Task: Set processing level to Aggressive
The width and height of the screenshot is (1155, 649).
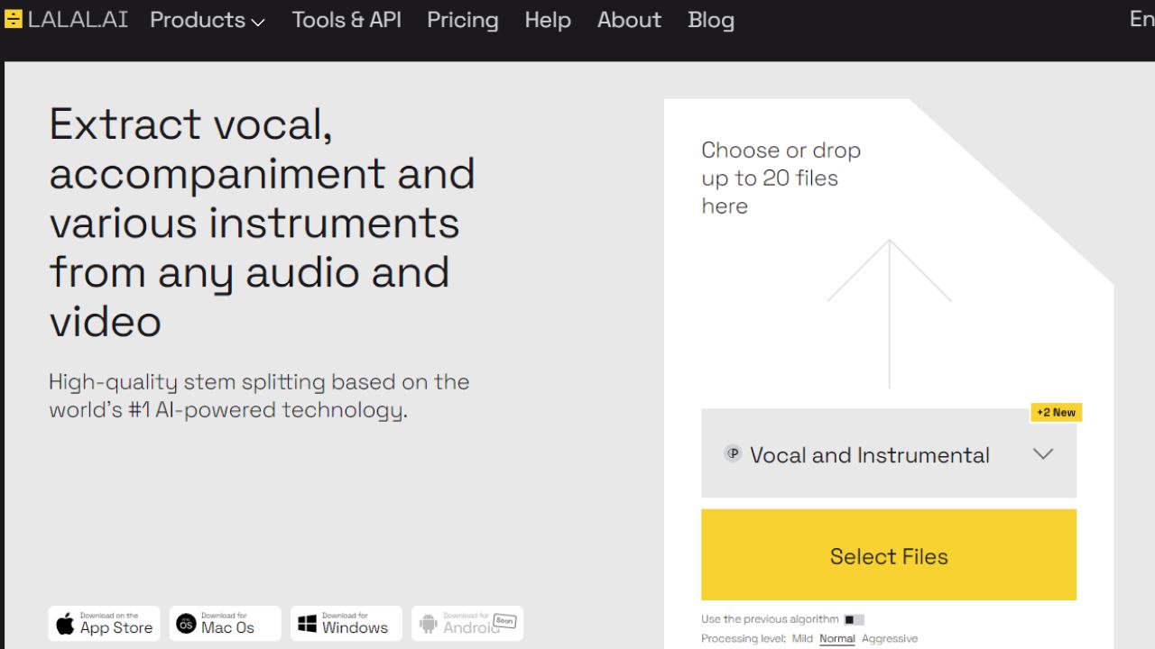Action: tap(889, 639)
